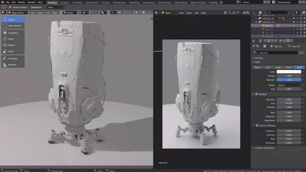Image resolution: width=306 pixels, height=172 pixels.
Task: Toggle the Shadow checkbox
Action: click(x=256, y=94)
